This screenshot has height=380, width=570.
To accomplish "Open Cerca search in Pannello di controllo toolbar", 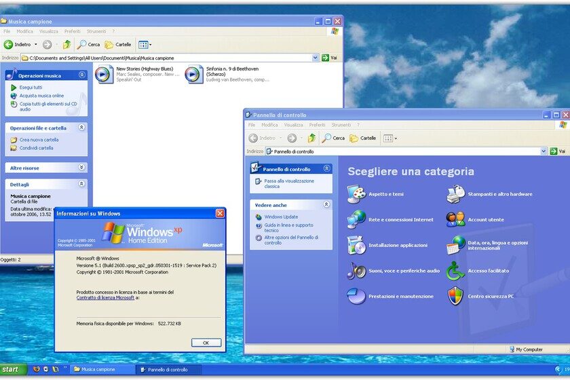I will tap(333, 138).
